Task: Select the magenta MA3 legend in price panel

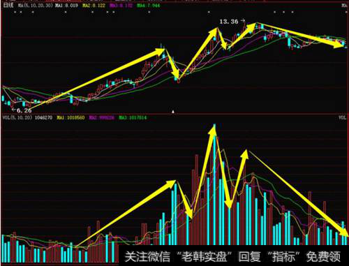Action: point(121,5)
